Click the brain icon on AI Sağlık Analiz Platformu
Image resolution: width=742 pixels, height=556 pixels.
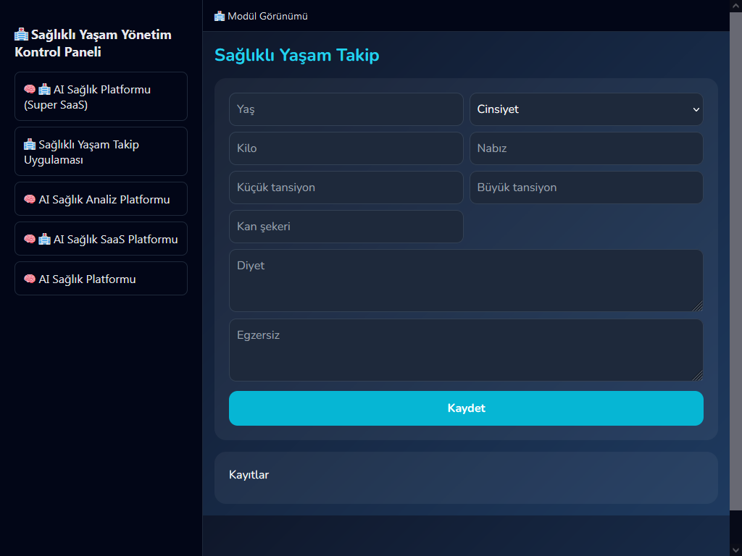[29, 198]
